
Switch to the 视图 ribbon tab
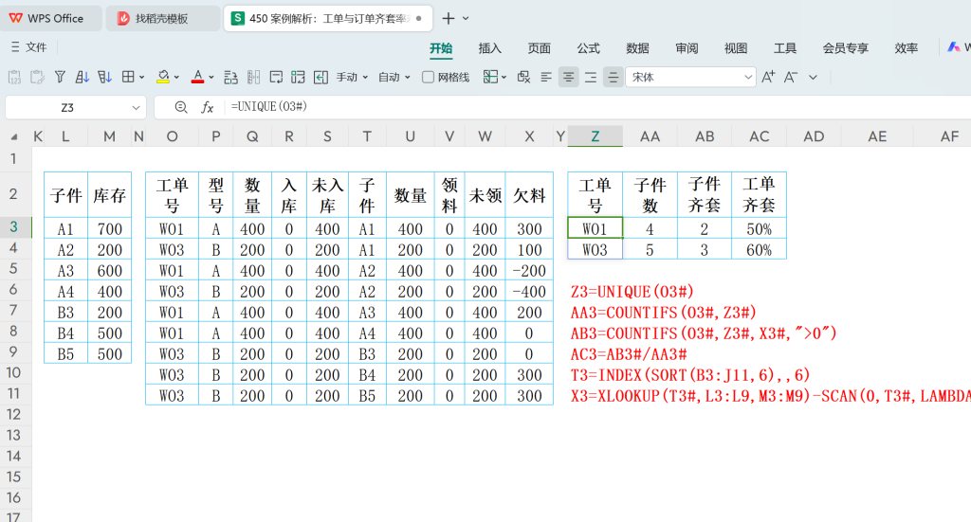tap(736, 48)
